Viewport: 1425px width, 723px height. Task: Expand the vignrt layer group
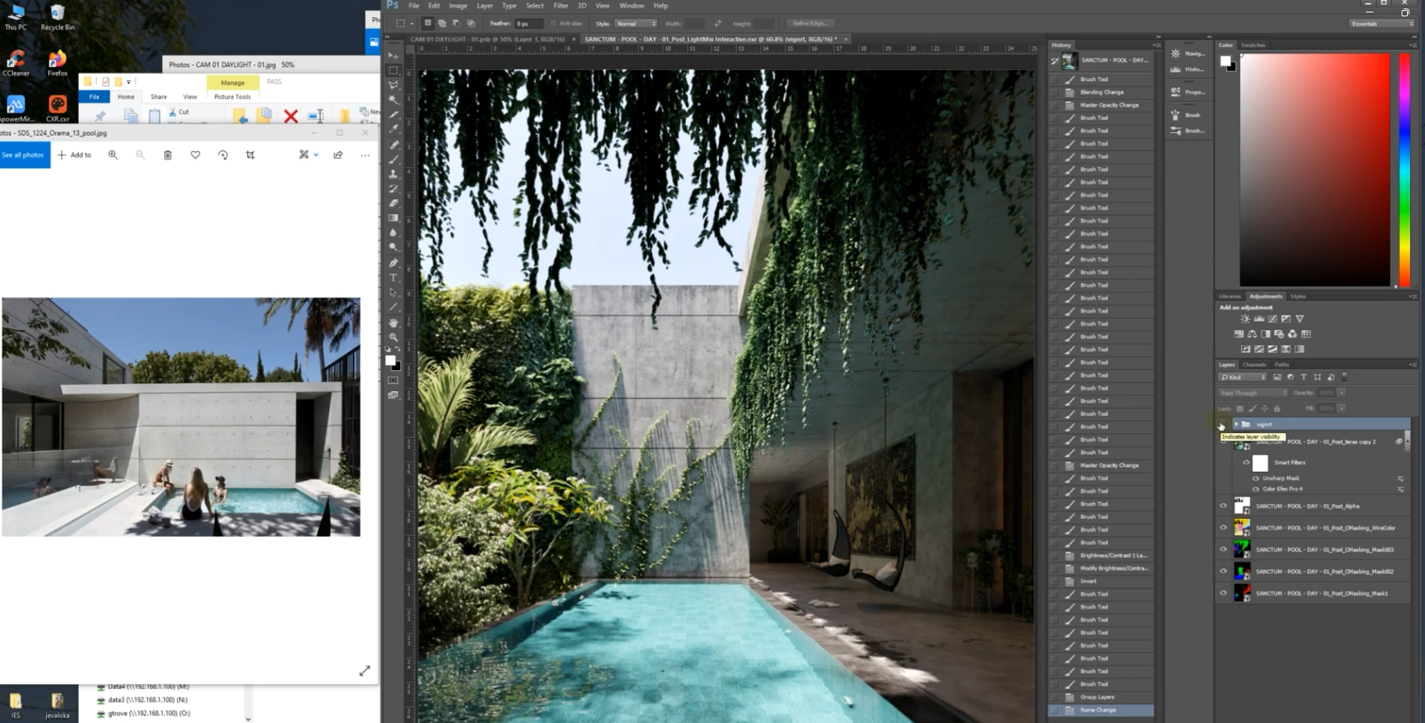point(1236,424)
